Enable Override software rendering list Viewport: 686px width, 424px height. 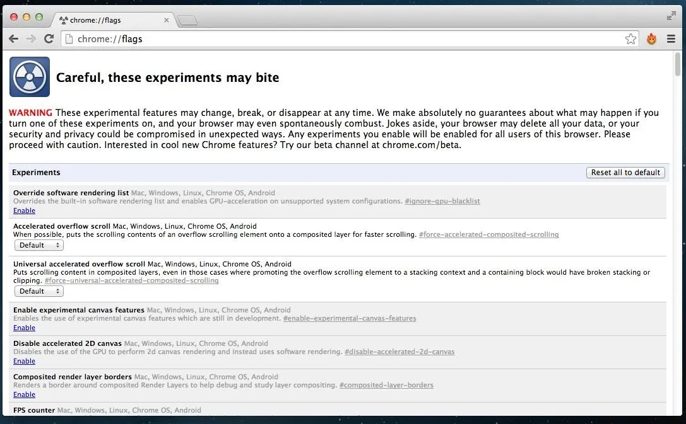coord(24,210)
